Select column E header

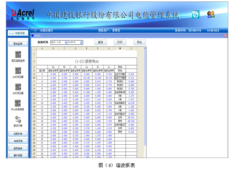coord(87,48)
